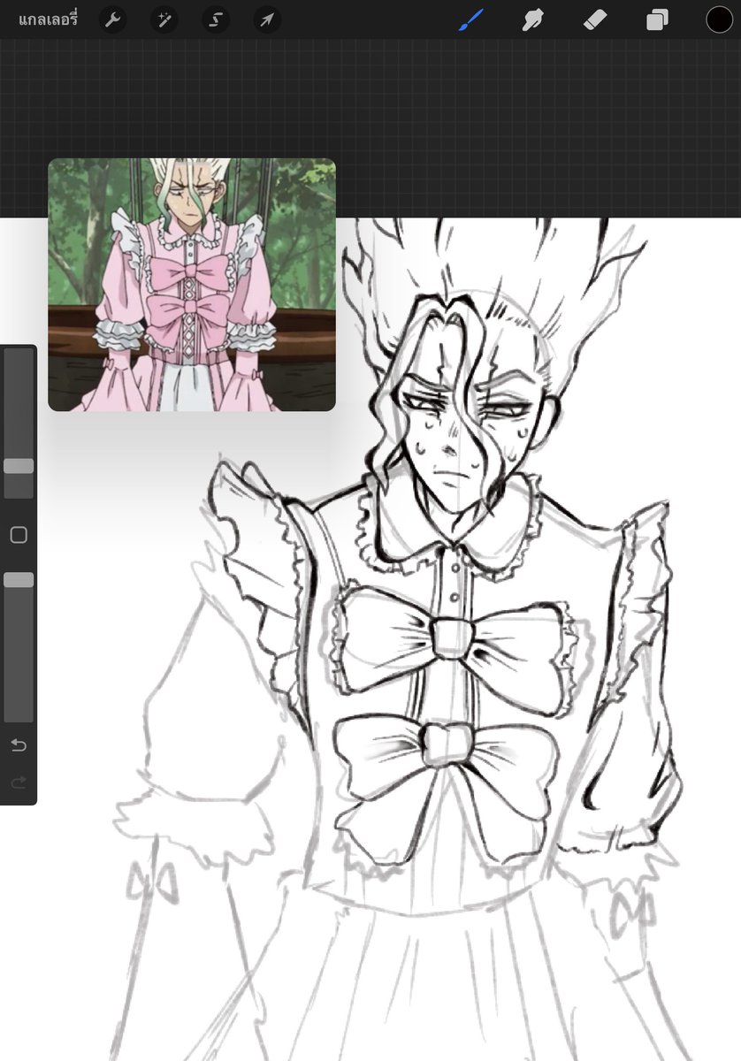The image size is (741, 1061).
Task: Select the Eraser tool
Action: pyautogui.click(x=595, y=19)
